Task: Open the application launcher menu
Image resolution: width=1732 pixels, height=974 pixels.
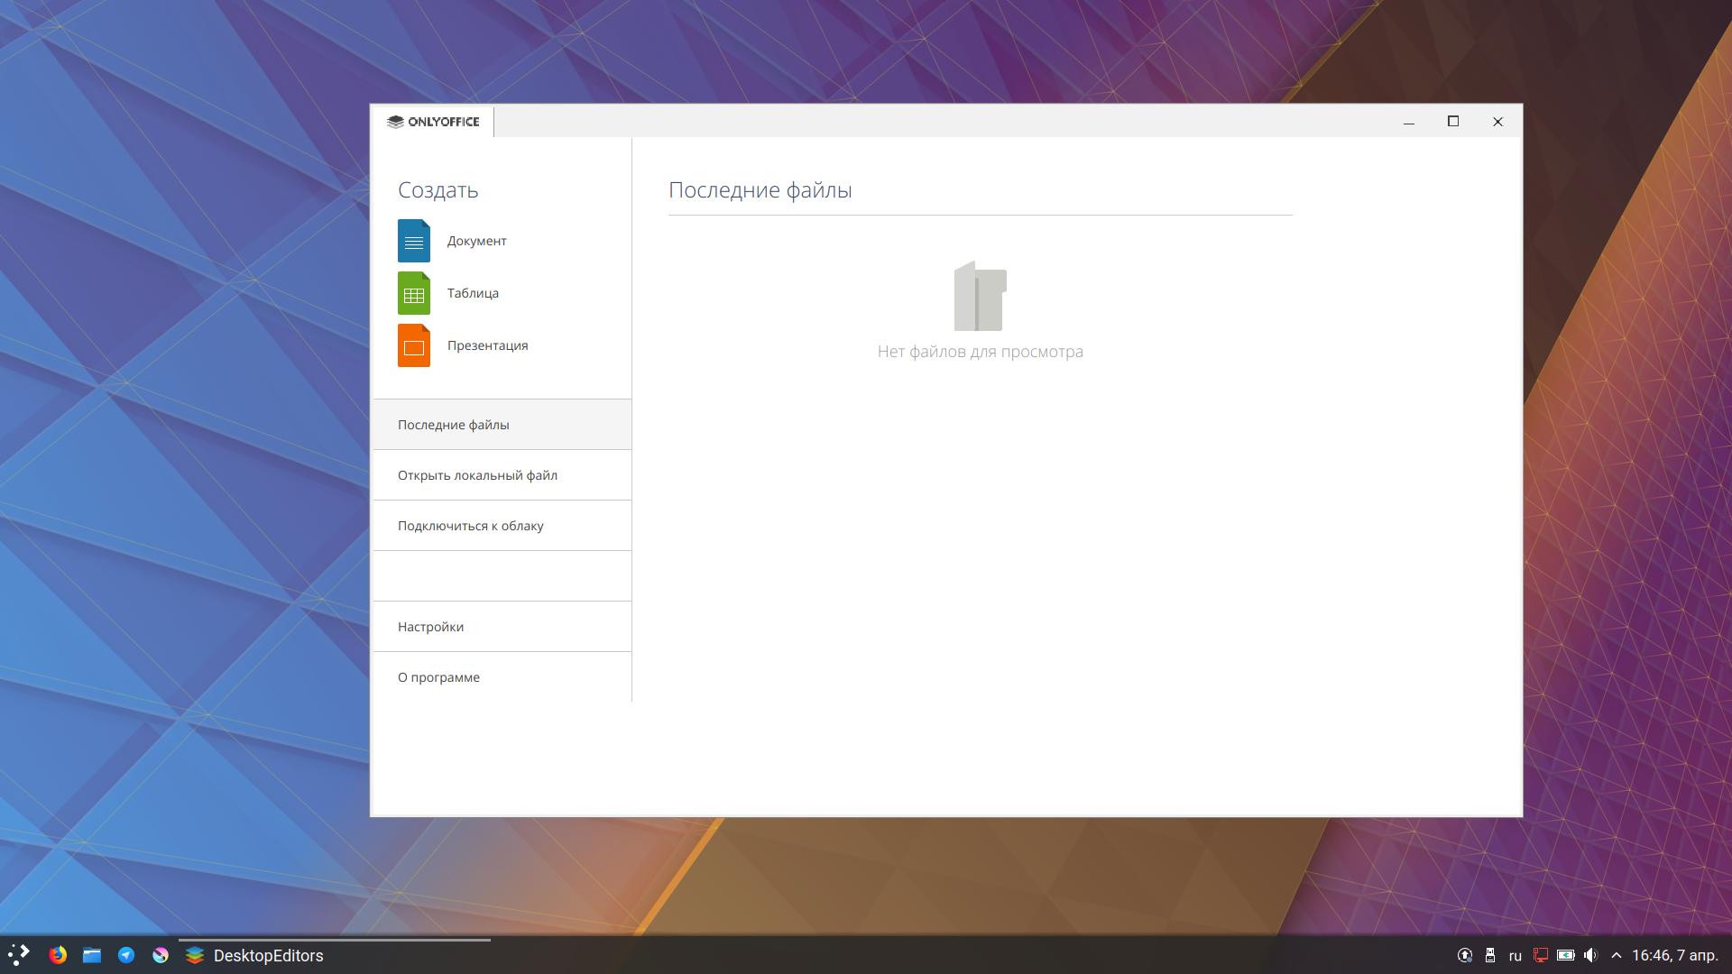Action: tap(17, 955)
